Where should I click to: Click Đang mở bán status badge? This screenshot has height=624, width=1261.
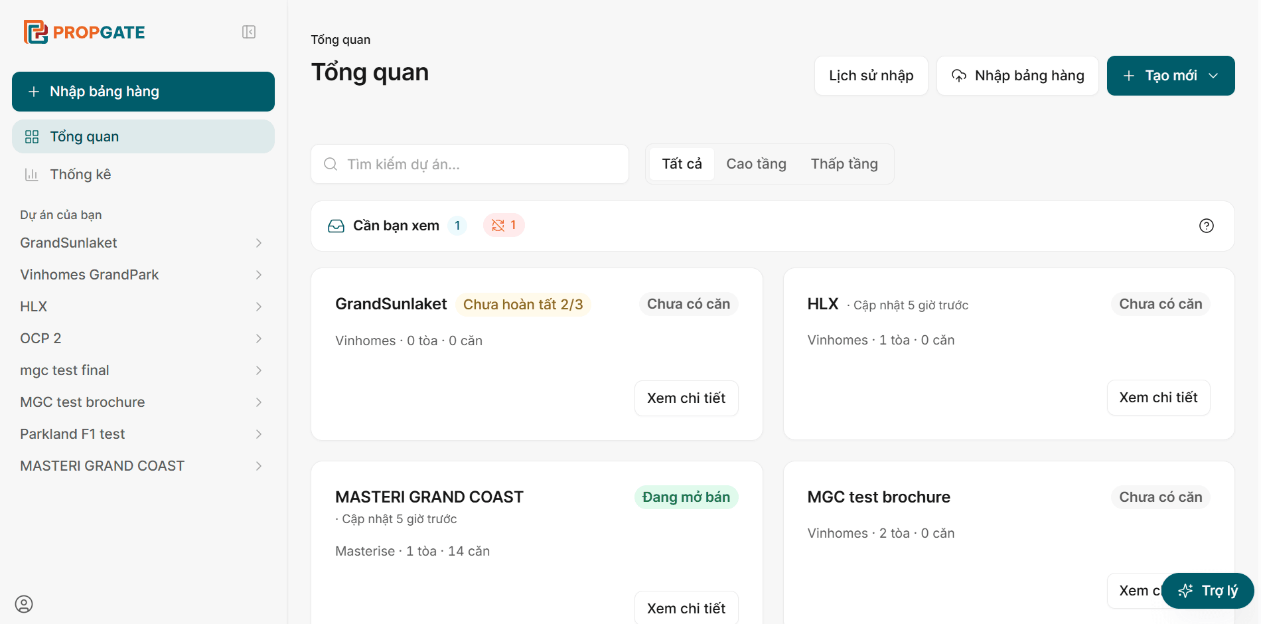tap(686, 497)
